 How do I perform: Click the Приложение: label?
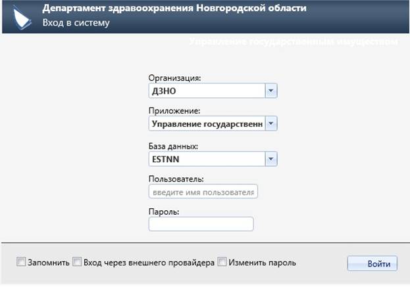(174, 112)
